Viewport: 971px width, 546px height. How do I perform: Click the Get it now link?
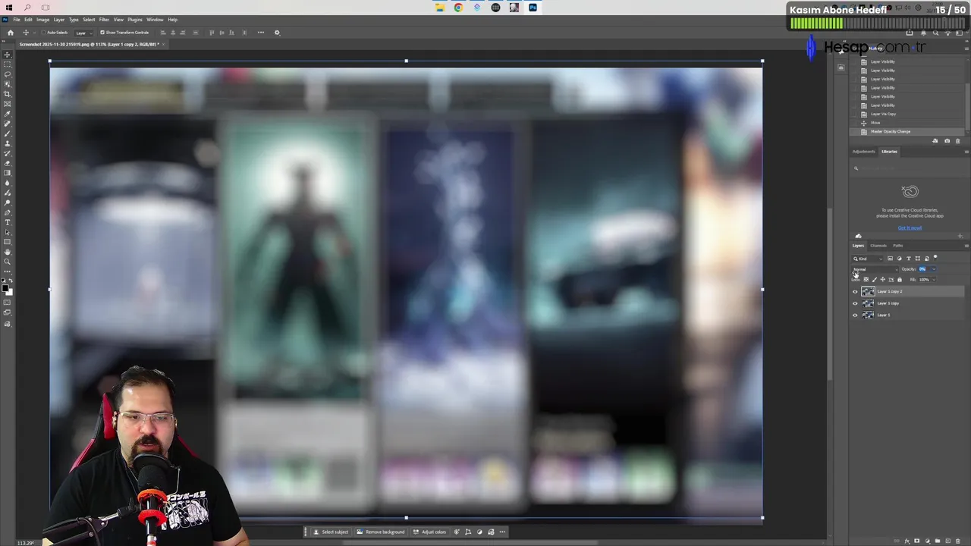pos(910,227)
